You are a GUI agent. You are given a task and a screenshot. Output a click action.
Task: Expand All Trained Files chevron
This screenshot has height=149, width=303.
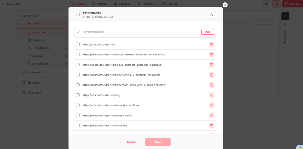click(66, 64)
